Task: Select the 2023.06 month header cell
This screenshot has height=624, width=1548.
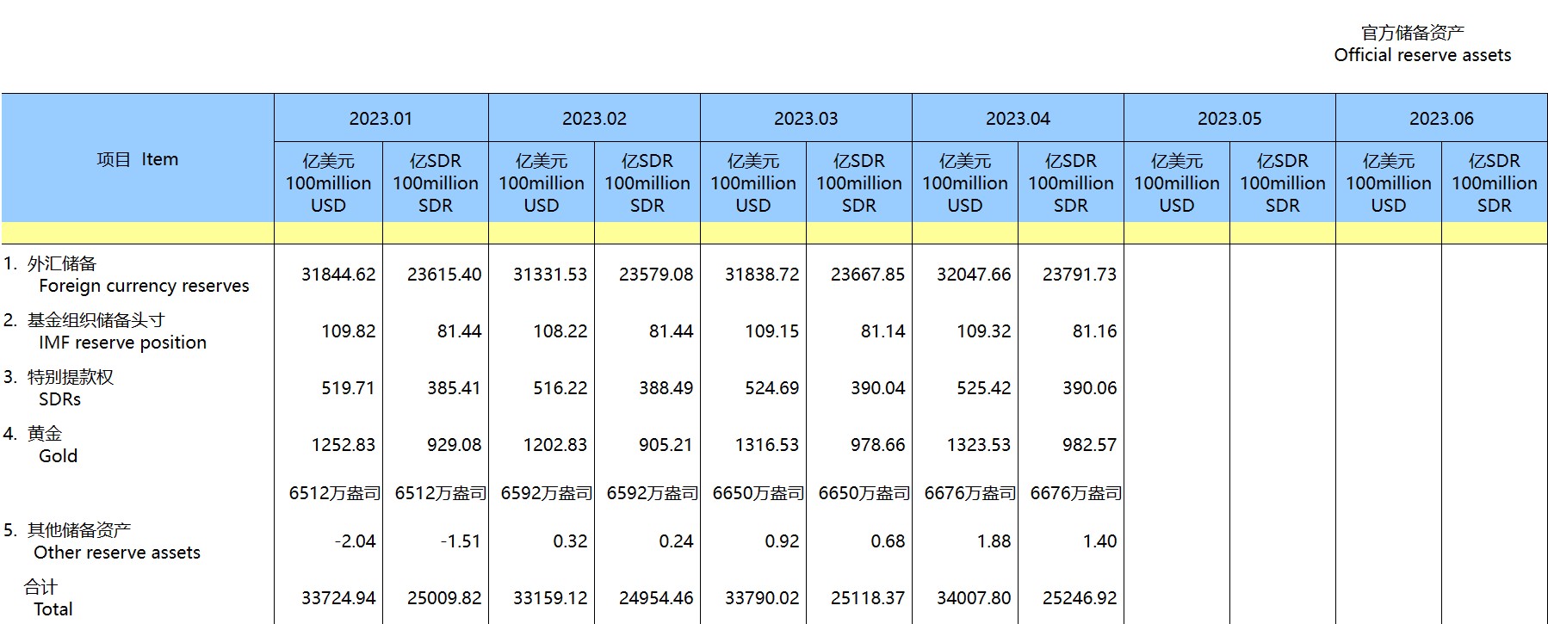Action: (x=1441, y=119)
